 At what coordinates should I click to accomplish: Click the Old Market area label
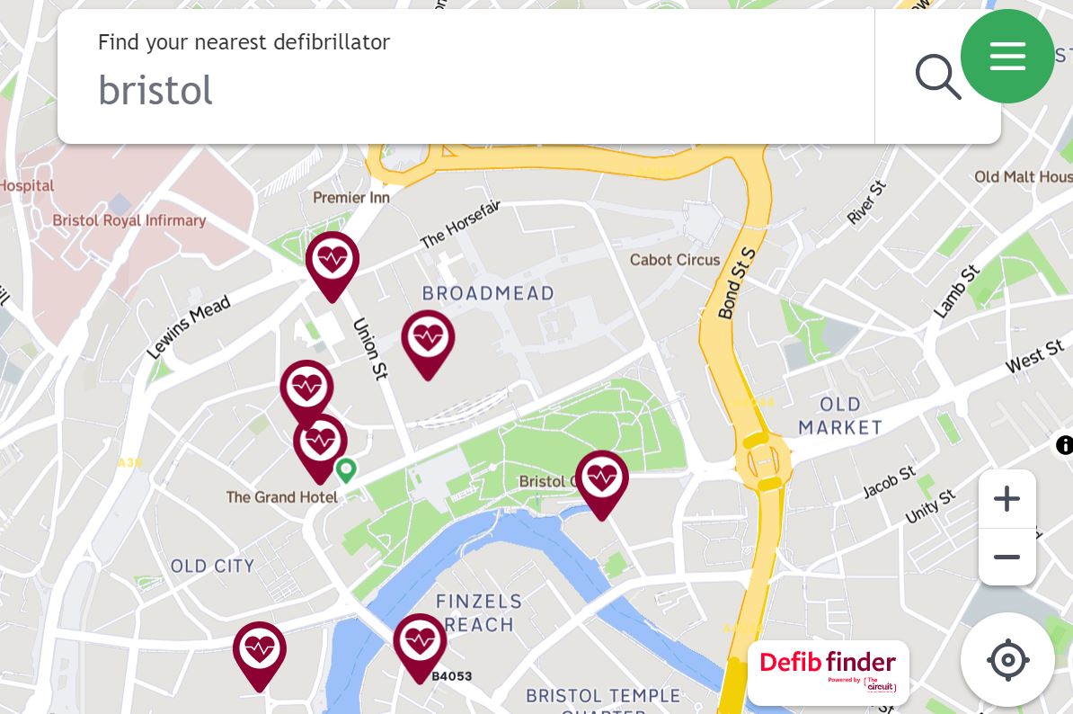coord(840,415)
